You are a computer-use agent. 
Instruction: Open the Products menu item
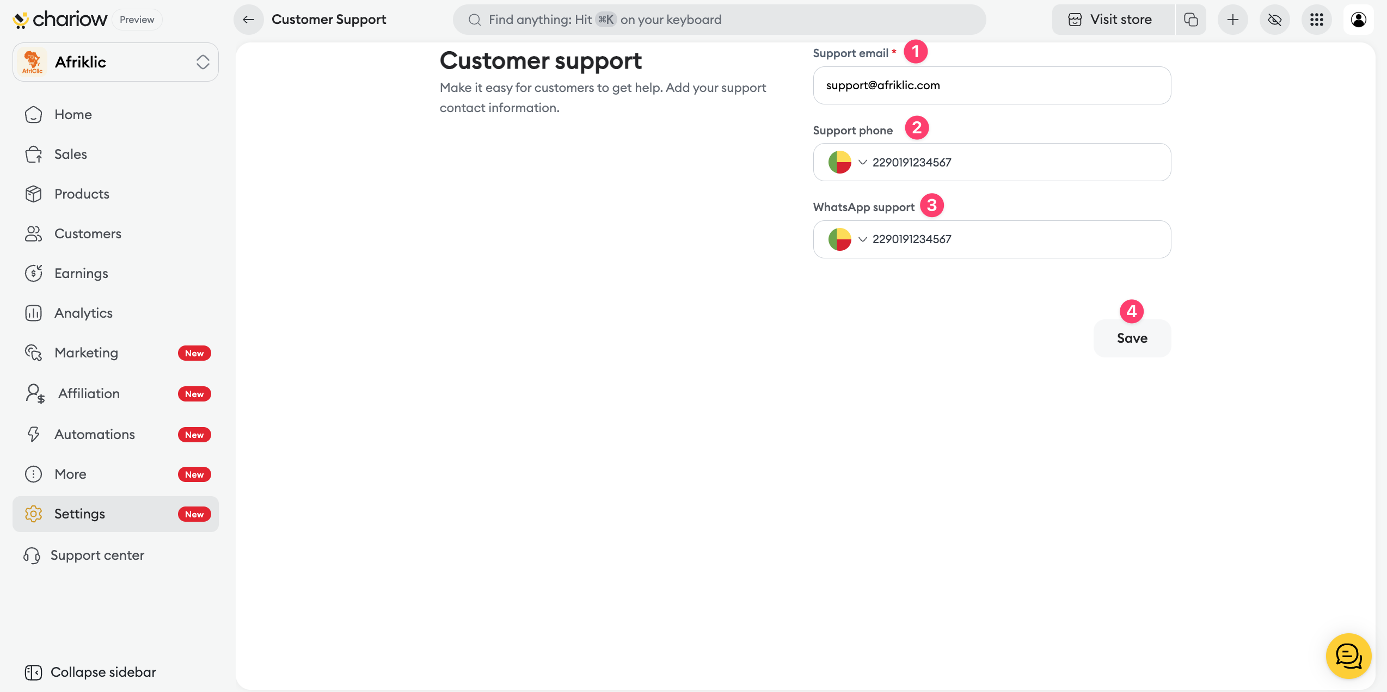click(x=82, y=194)
